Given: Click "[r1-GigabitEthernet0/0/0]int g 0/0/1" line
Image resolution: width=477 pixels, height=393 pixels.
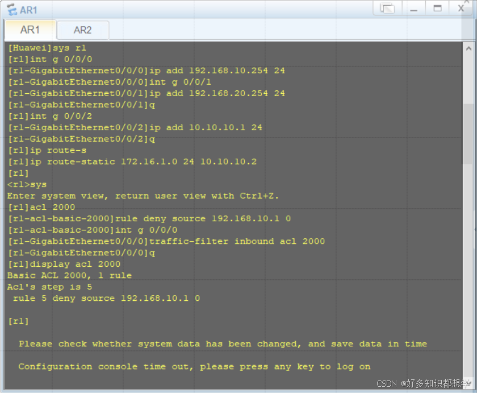Looking at the screenshot, I should (109, 82).
